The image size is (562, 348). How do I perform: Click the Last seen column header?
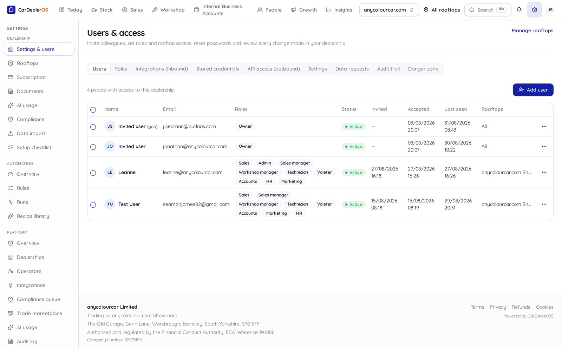click(456, 109)
